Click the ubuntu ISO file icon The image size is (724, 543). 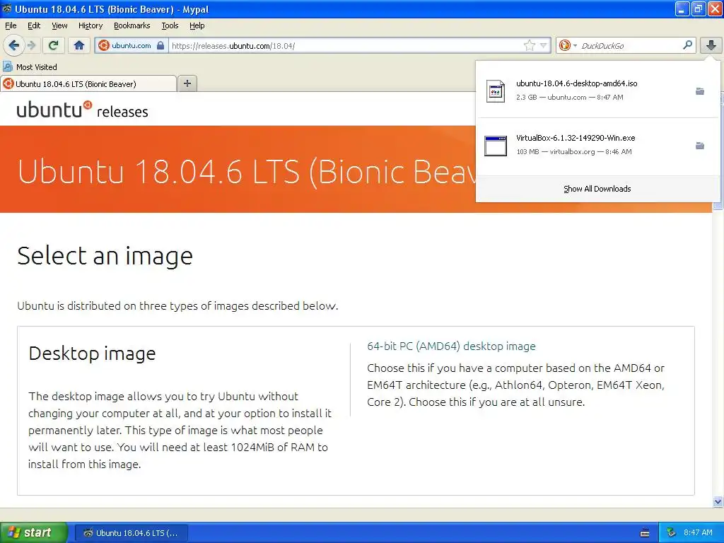[496, 90]
